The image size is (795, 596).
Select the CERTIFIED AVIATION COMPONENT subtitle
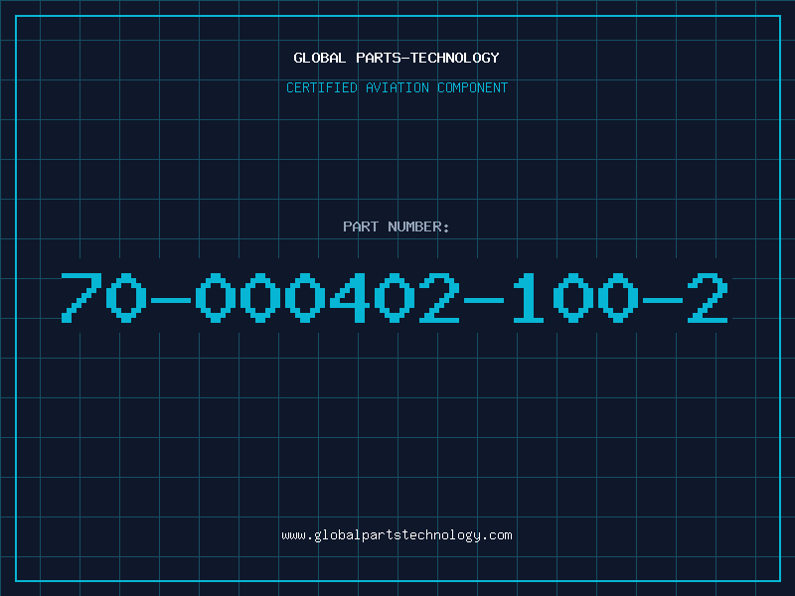[x=397, y=87]
